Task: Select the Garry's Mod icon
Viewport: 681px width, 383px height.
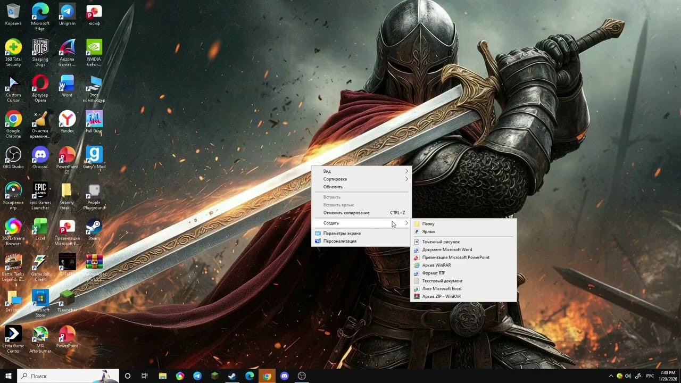Action: coord(94,158)
